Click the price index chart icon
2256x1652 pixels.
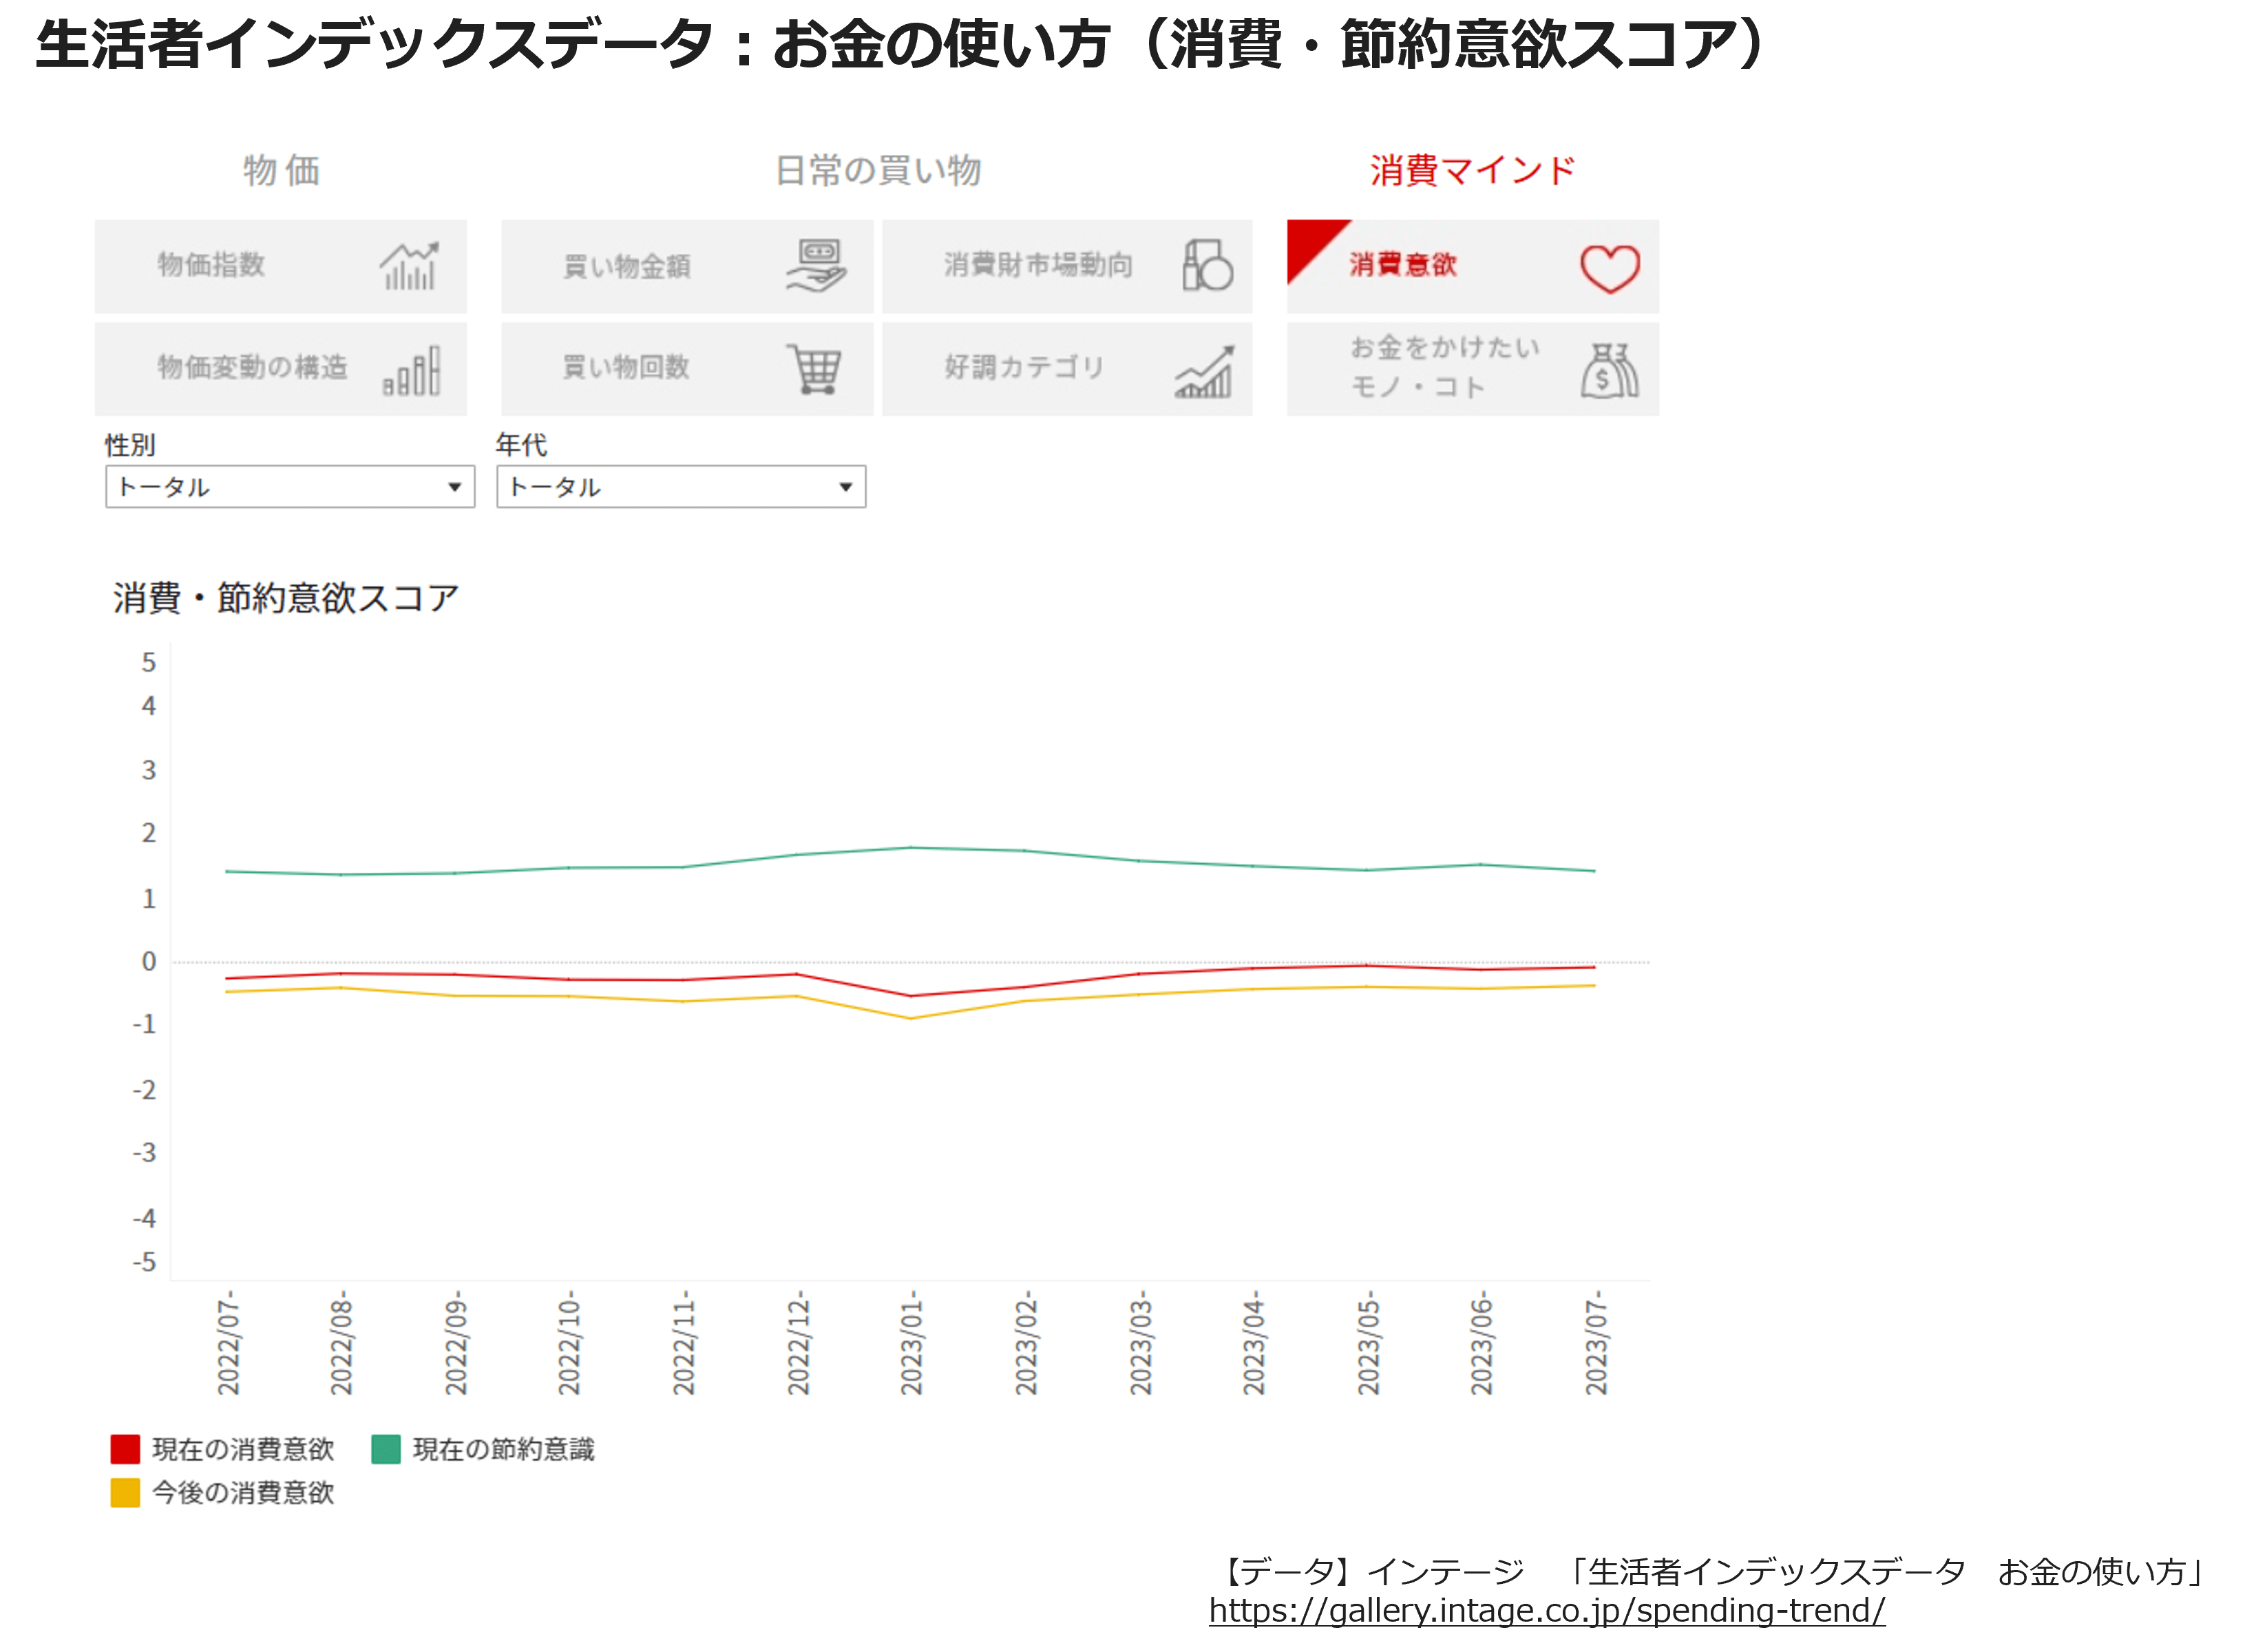[x=409, y=266]
